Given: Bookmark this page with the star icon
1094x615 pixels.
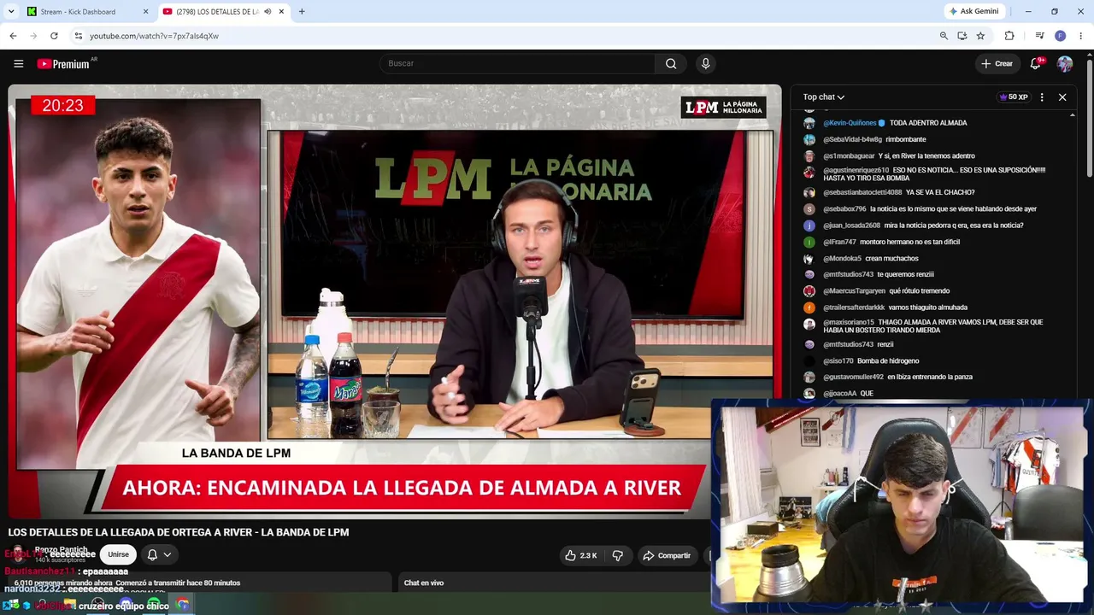Looking at the screenshot, I should pos(980,36).
